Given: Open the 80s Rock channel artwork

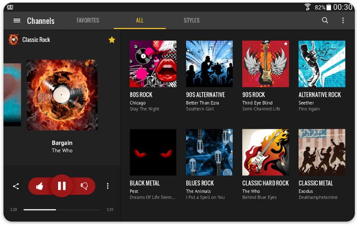Looking at the screenshot, I should (153, 64).
